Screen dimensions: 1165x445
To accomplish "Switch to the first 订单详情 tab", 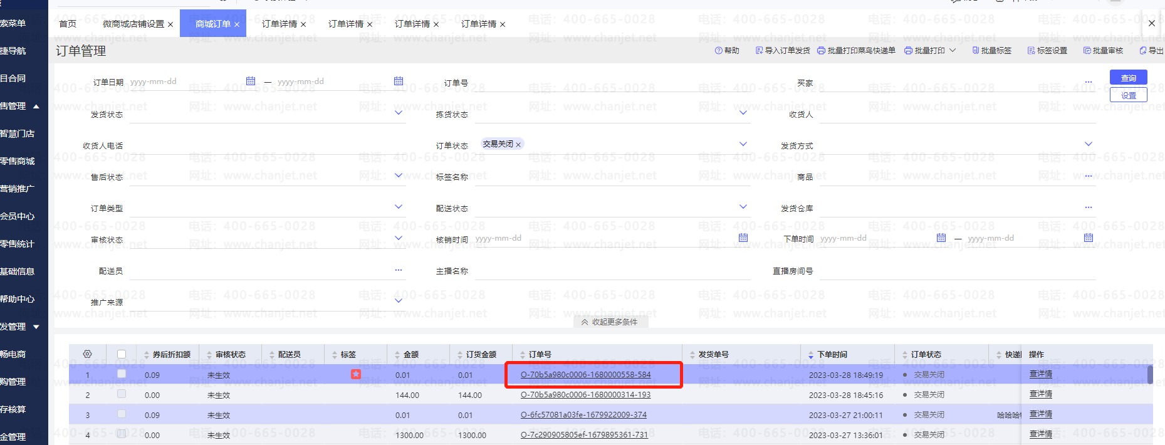I will tap(279, 24).
